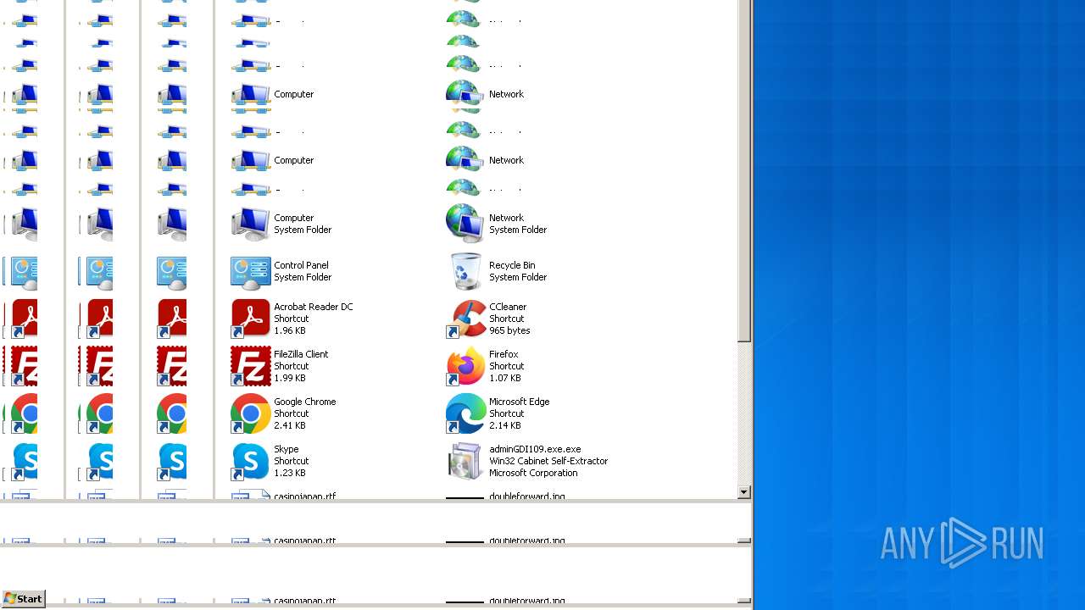Click the '965 bytes' size value
1085x610 pixels.
click(x=509, y=330)
